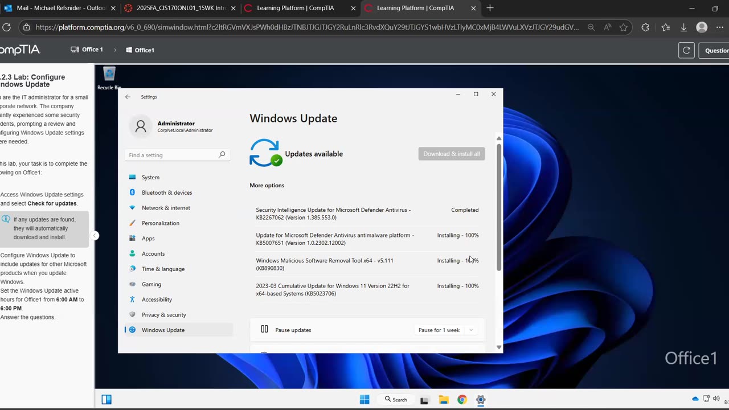The width and height of the screenshot is (729, 410).
Task: Click the Settings vertical scrollbar thumb
Action: (x=499, y=207)
